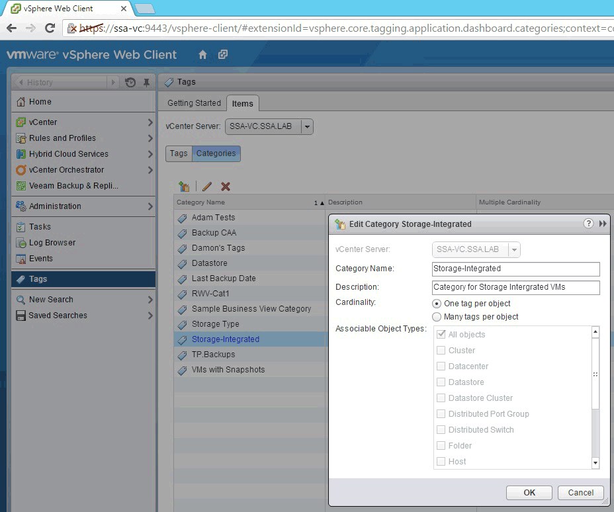Check the Datastore object type
Screen dimensions: 614x512
[441, 382]
